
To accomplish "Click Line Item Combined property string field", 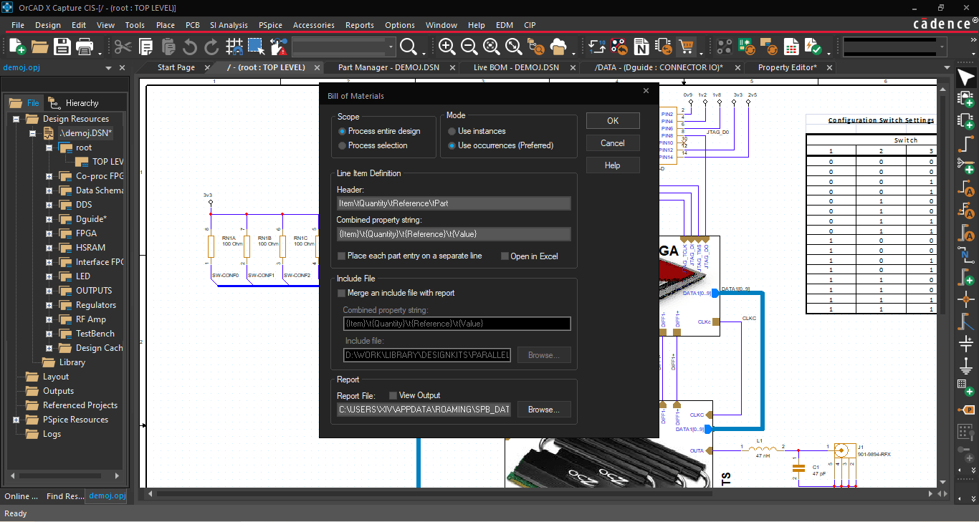I will point(454,234).
